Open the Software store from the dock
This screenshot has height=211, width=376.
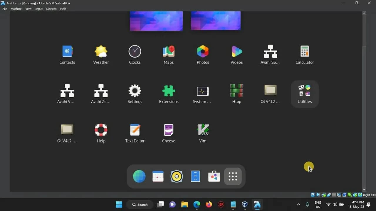[x=214, y=176]
